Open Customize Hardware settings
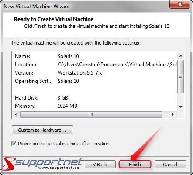The width and height of the screenshot is (193, 175). point(42,130)
